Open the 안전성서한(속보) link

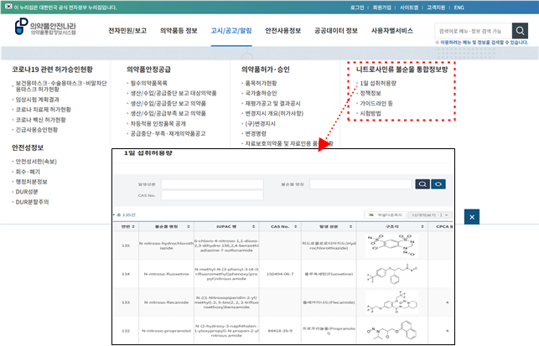tap(36, 162)
